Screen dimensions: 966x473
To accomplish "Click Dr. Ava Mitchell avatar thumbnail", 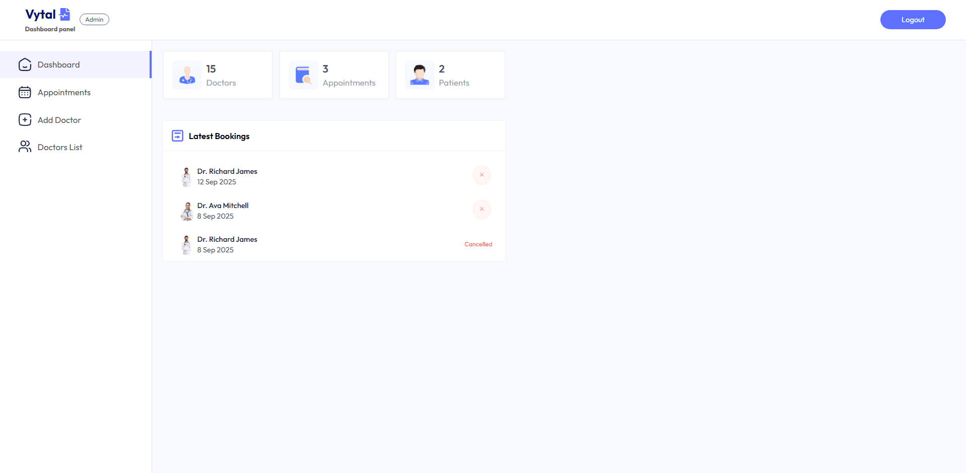I will point(186,211).
